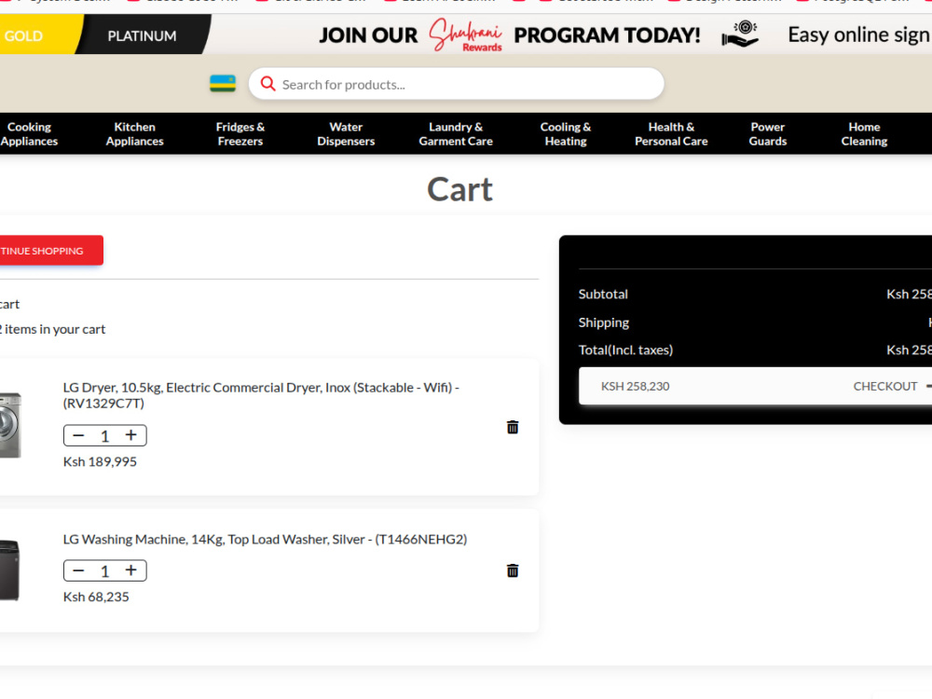Decrease LG Dryer quantity with minus
The image size is (932, 699).
click(x=78, y=435)
